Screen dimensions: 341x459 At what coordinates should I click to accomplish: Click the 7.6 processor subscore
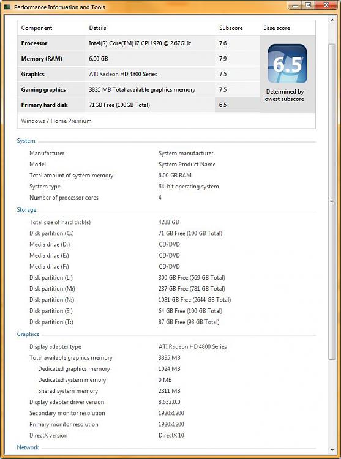pyautogui.click(x=223, y=43)
